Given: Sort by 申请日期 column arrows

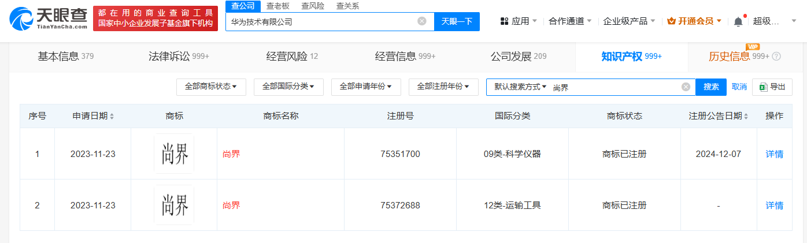Looking at the screenshot, I should (x=112, y=116).
